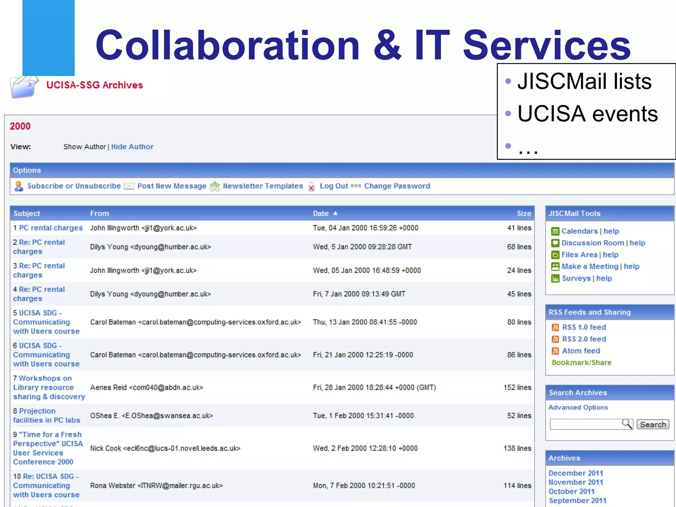Click the Files Area folder icon

click(555, 255)
